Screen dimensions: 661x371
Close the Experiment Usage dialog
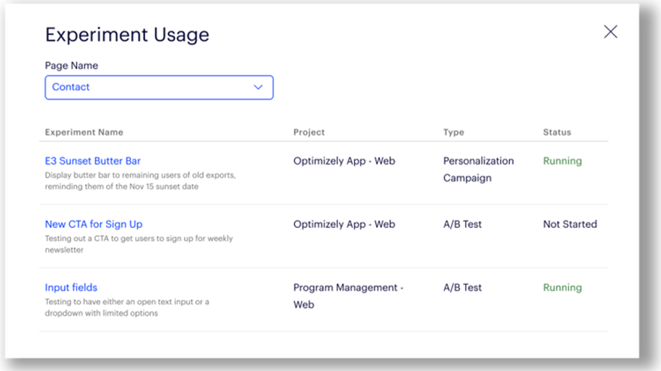coord(610,31)
